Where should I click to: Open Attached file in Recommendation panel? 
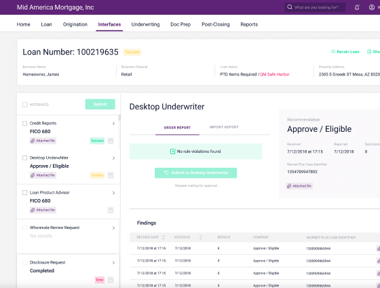coord(299,186)
